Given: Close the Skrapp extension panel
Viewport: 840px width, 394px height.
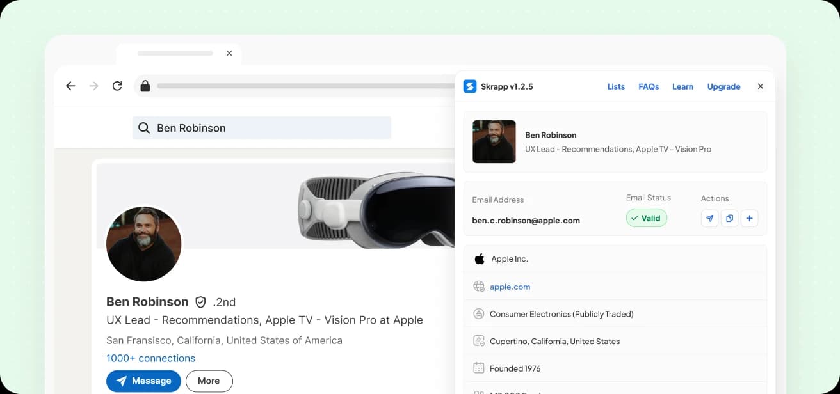Looking at the screenshot, I should click(x=761, y=86).
